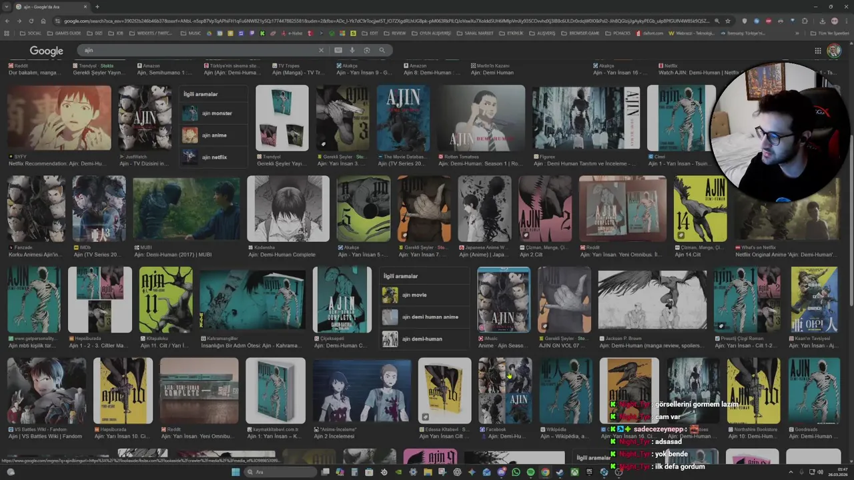The height and width of the screenshot is (480, 854).
Task: Open the Jackson P. Brown manga review image
Action: coord(653,300)
